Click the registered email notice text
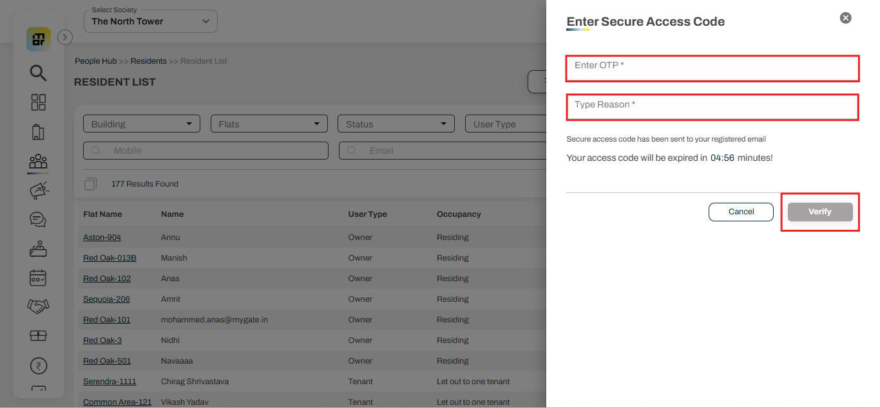The width and height of the screenshot is (880, 408). [x=666, y=139]
